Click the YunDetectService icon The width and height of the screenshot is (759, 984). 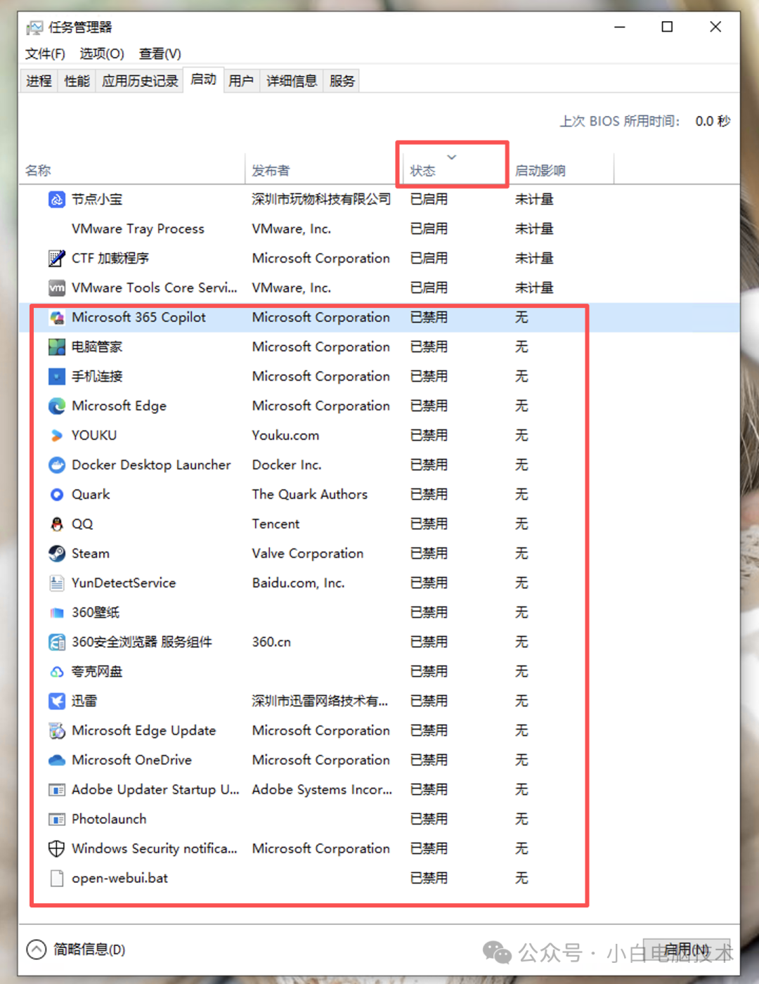coord(57,583)
